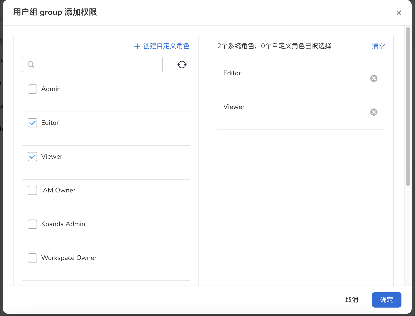Confirm with the 确定 button
415x316 pixels.
(x=386, y=300)
